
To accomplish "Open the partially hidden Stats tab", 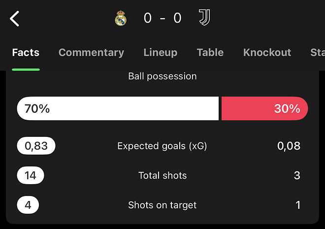I will 317,53.
